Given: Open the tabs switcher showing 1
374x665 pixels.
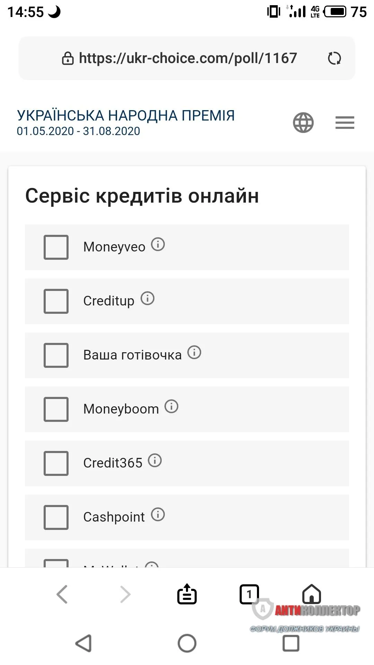Looking at the screenshot, I should (249, 594).
